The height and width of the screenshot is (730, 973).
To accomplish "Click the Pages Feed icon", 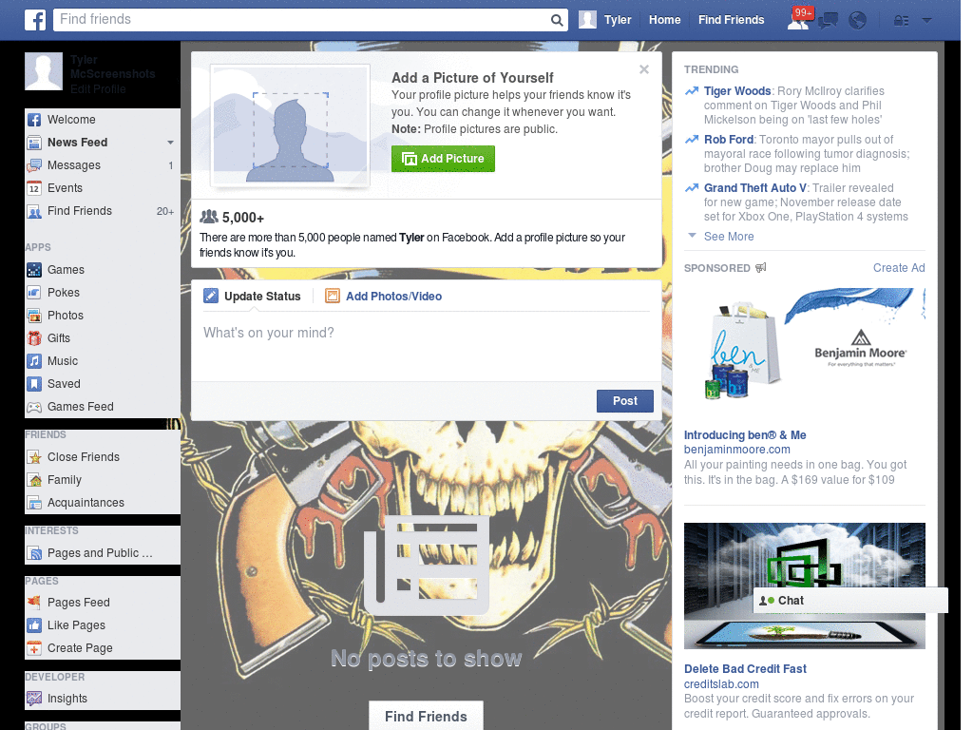I will (34, 603).
